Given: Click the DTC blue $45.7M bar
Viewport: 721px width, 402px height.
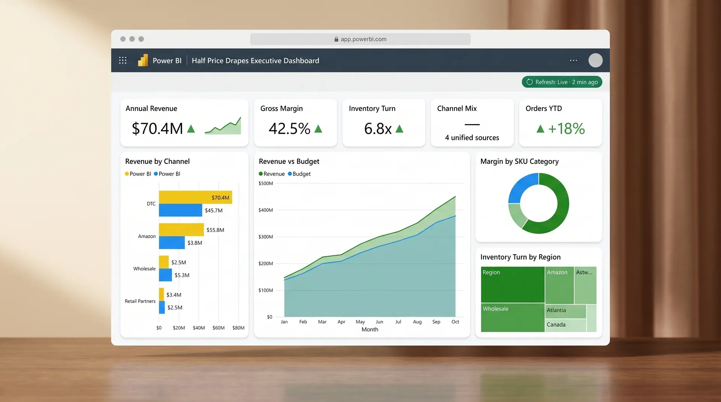Looking at the screenshot, I should 180,210.
